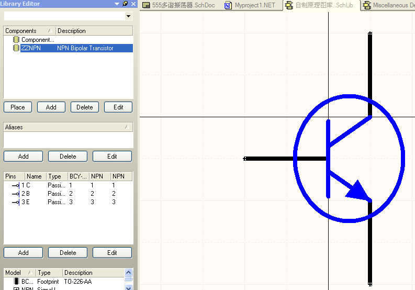Click Delete button under Aliases
415x290 pixels.
[x=68, y=157]
